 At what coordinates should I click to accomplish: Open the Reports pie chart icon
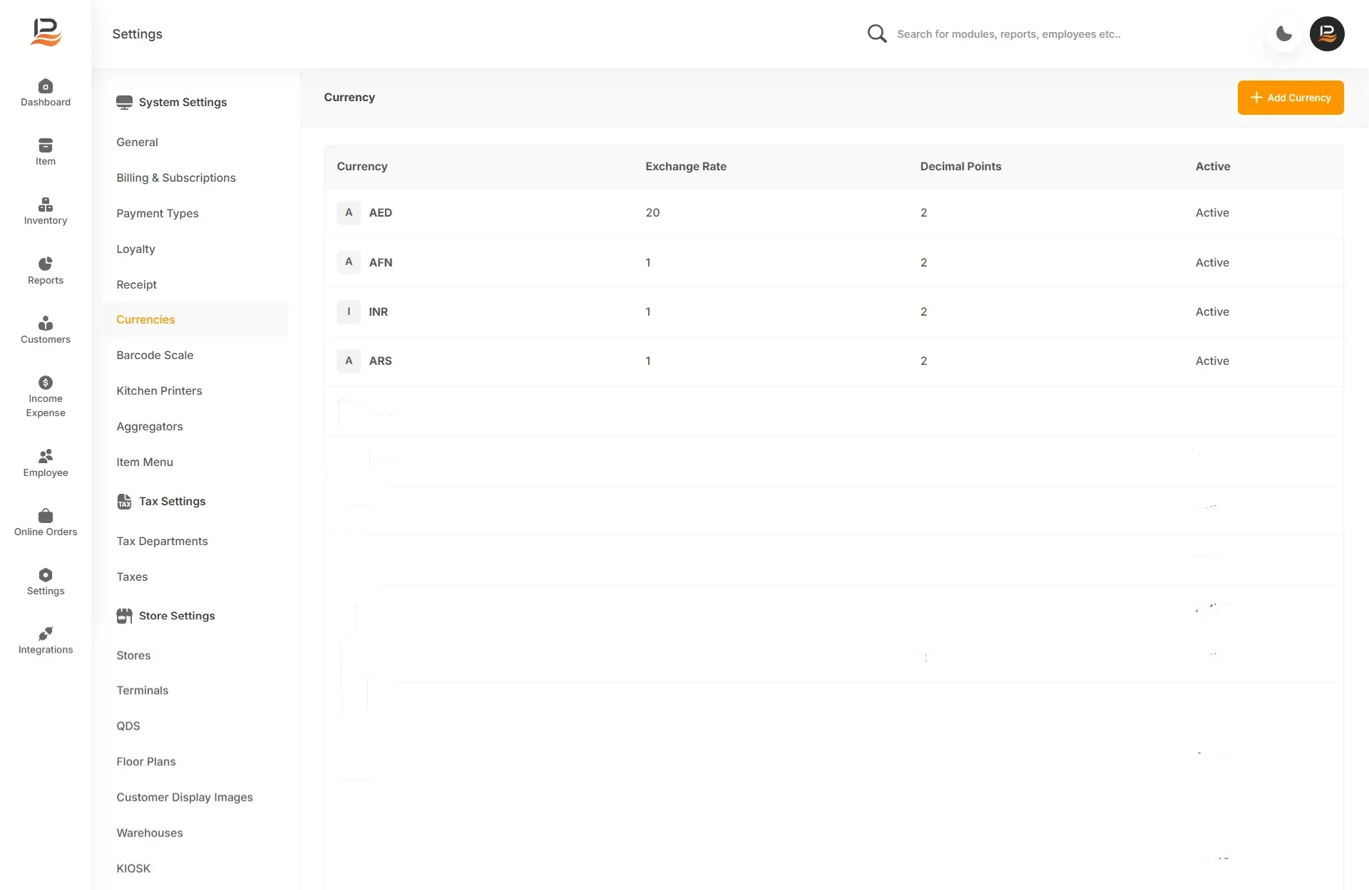(x=46, y=264)
